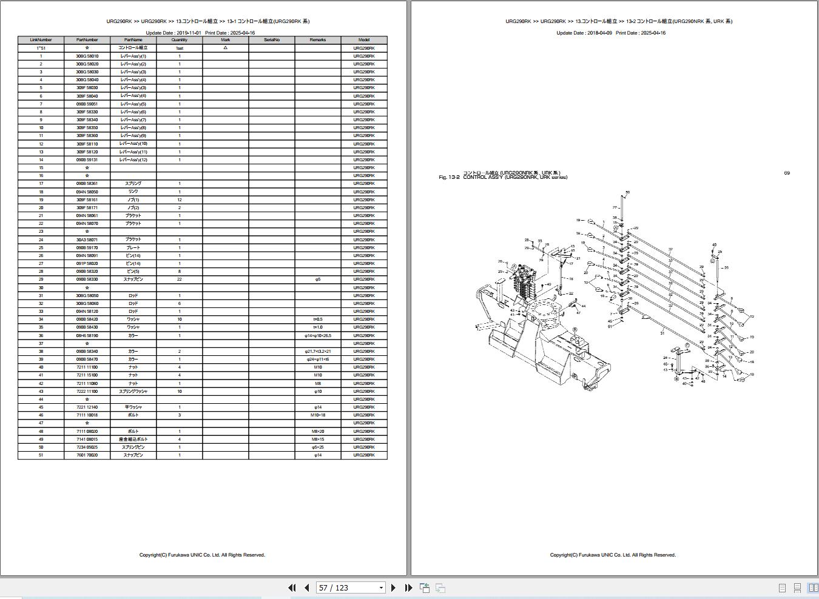The image size is (819, 599).
Task: Click the greyed-out next view icon
Action: 440,587
